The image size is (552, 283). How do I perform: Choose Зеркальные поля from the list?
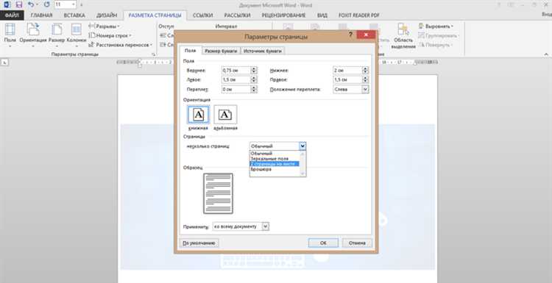pyautogui.click(x=269, y=159)
